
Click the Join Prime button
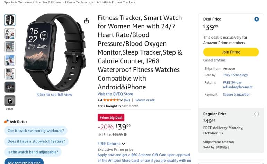(x=231, y=52)
